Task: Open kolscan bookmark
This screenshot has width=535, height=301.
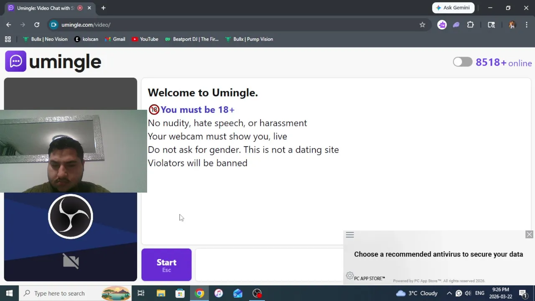Action: tap(86, 39)
